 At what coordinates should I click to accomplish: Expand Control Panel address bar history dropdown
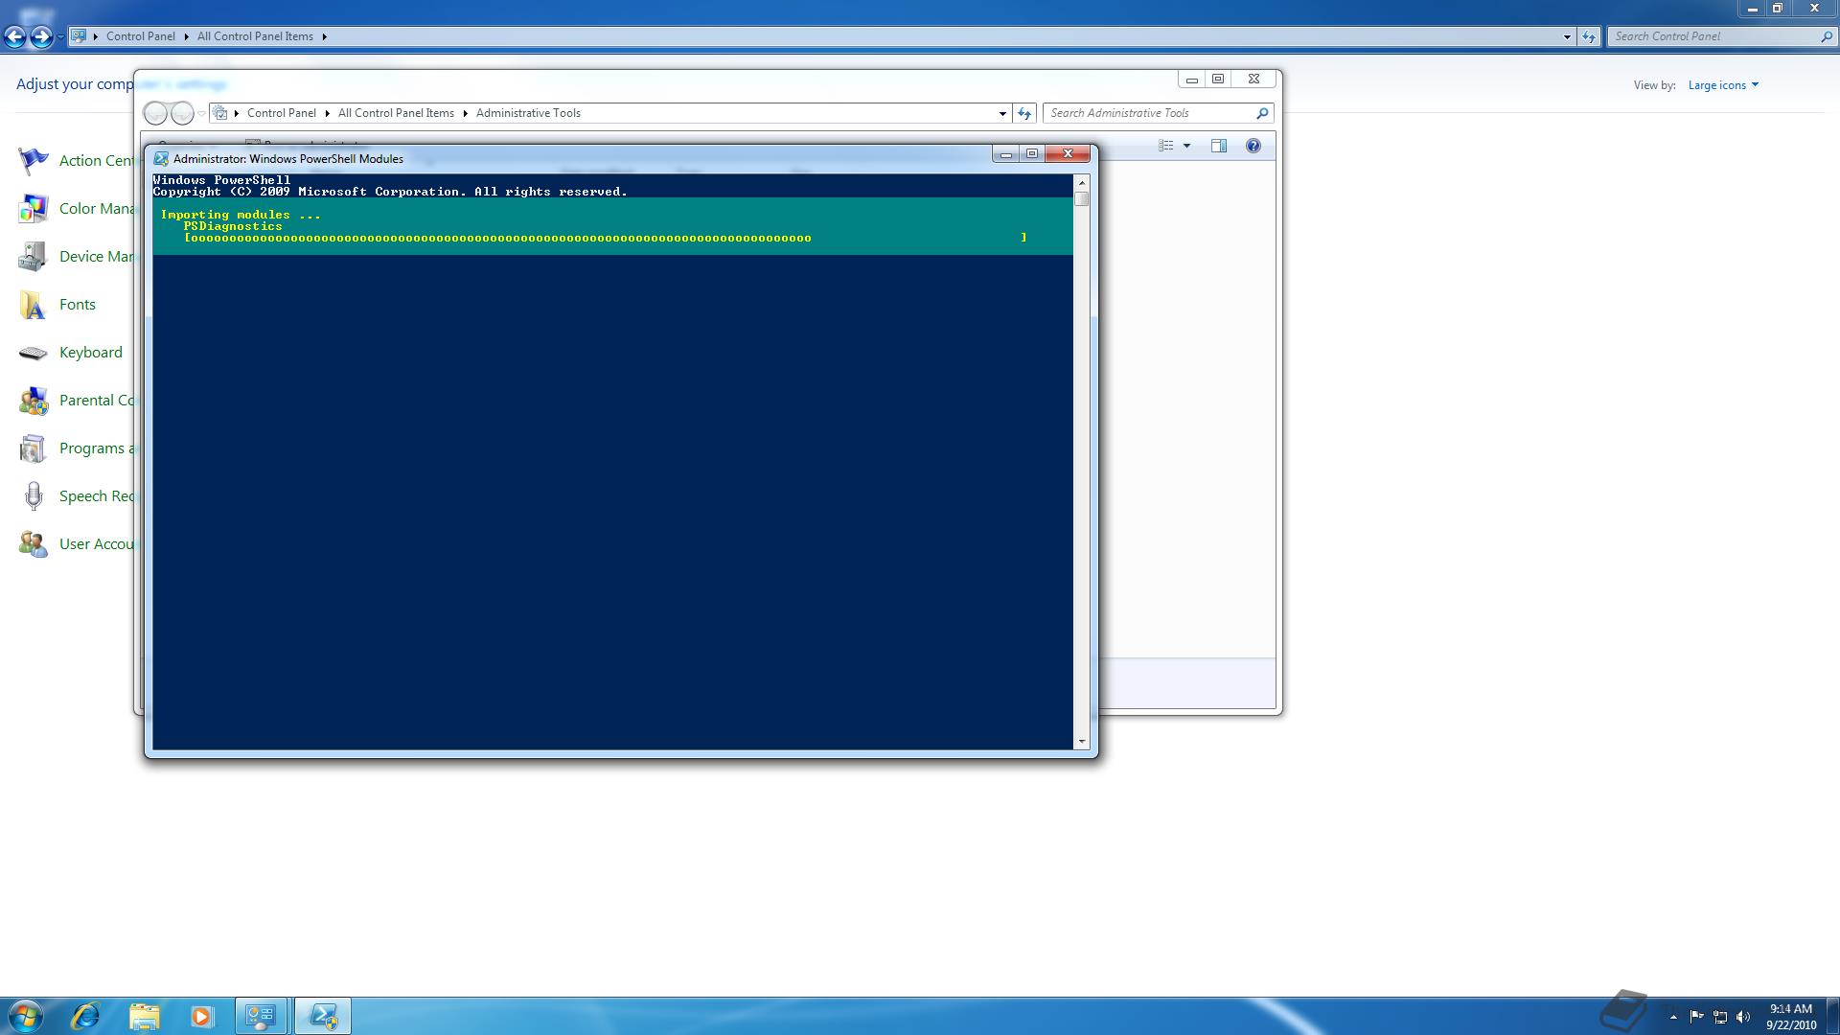click(x=1567, y=36)
